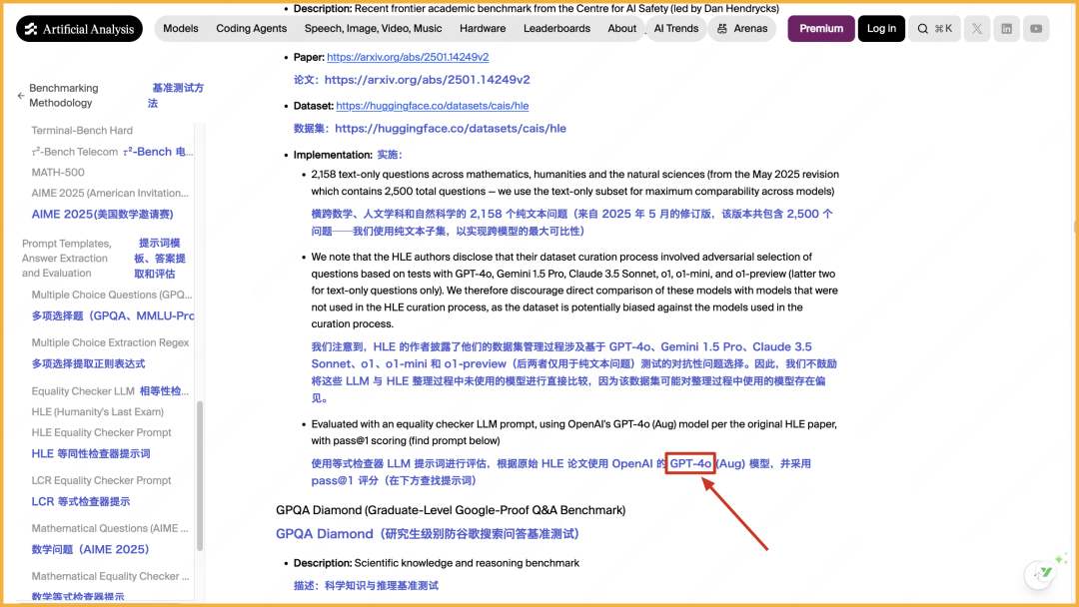The width and height of the screenshot is (1079, 607).
Task: Open the huggingface.co dataset link
Action: [x=433, y=106]
